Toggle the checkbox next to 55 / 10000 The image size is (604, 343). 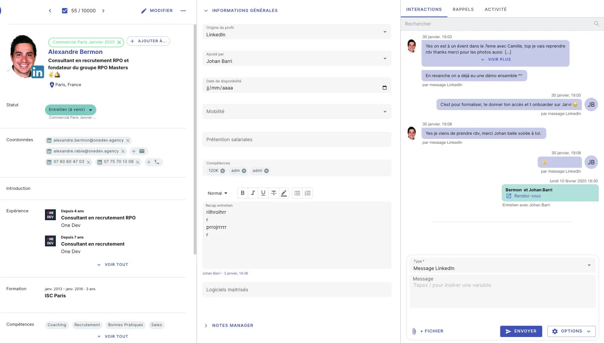(64, 10)
